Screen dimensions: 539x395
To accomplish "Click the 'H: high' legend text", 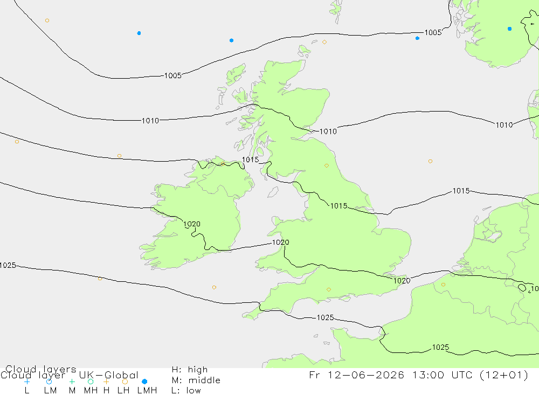I will 190,370.
